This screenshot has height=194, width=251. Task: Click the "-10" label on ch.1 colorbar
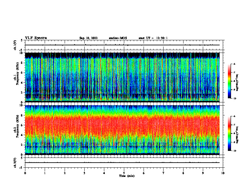[234, 99]
